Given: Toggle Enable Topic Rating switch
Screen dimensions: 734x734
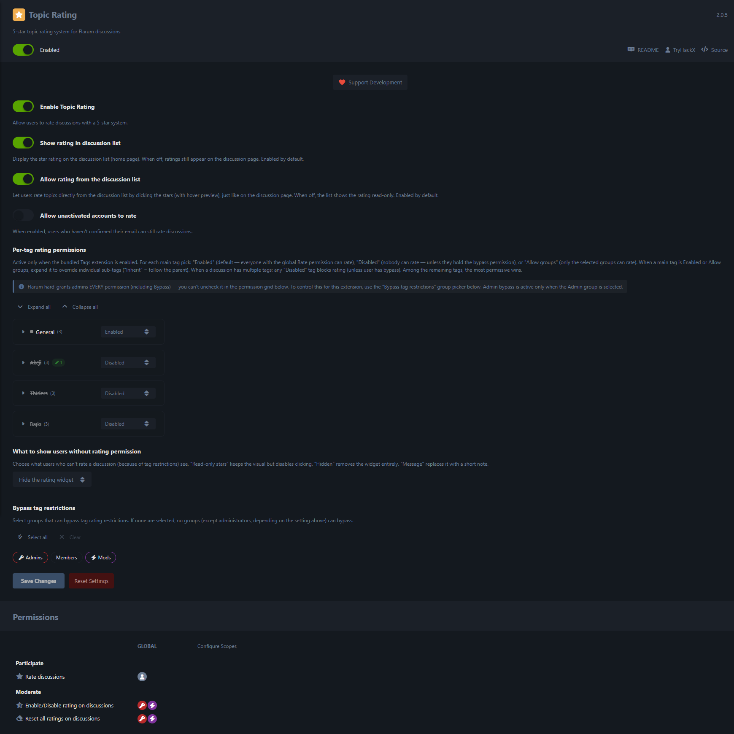Looking at the screenshot, I should coord(23,106).
